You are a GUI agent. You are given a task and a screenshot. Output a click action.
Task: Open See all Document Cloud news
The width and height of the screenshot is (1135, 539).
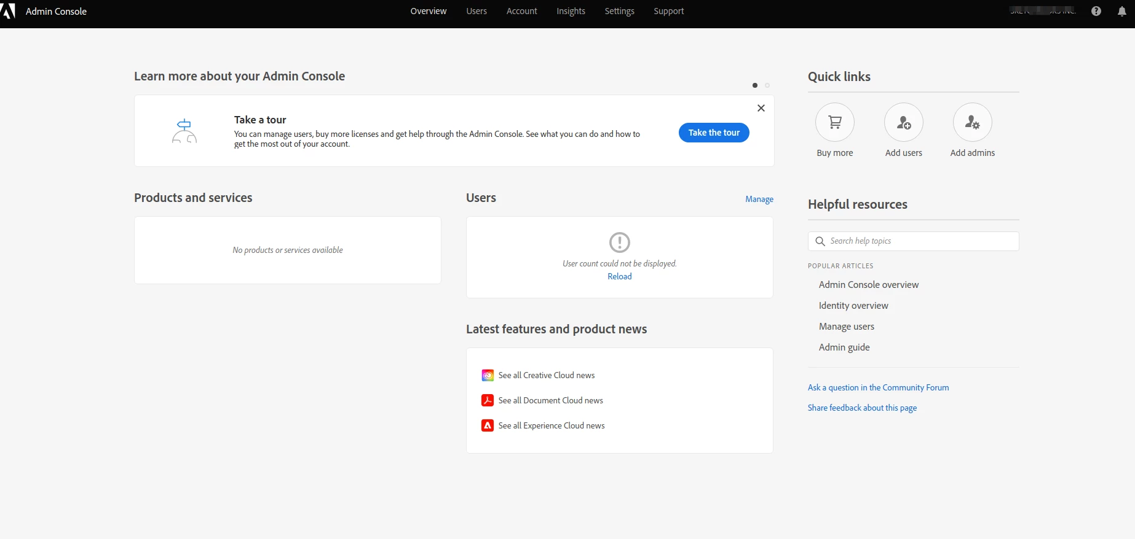551,400
